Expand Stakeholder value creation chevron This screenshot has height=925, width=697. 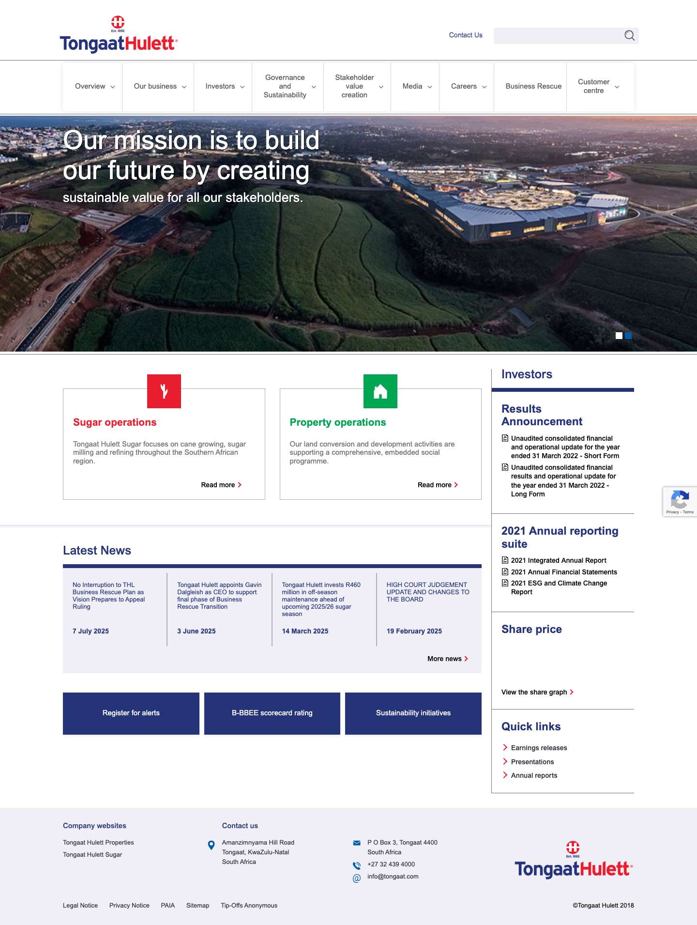381,87
